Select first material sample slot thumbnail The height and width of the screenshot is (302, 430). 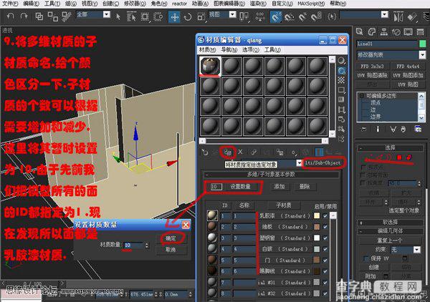(x=210, y=66)
